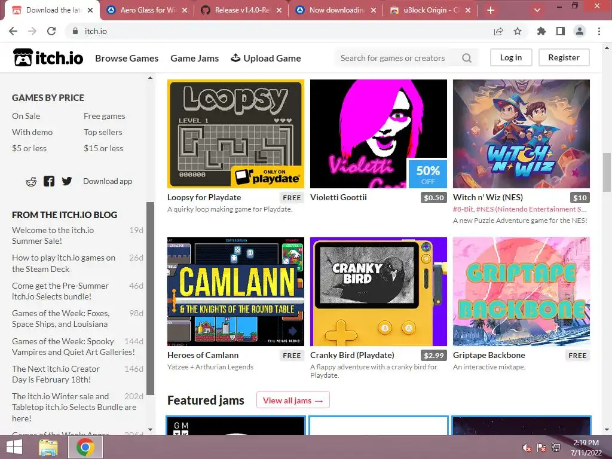Open the $15 or less link
The image size is (612, 459).
[x=103, y=148]
